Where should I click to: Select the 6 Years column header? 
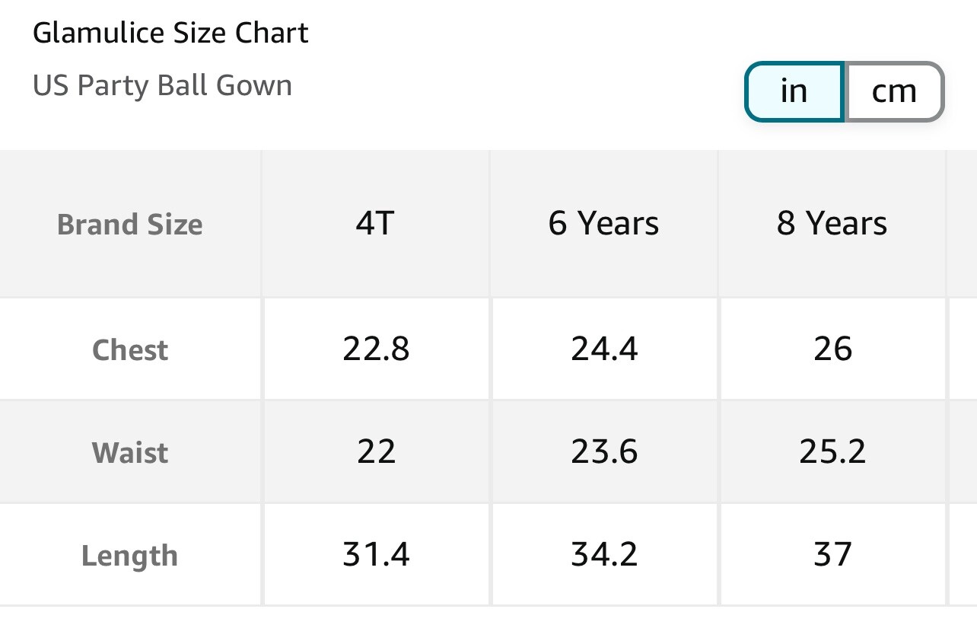[603, 224]
